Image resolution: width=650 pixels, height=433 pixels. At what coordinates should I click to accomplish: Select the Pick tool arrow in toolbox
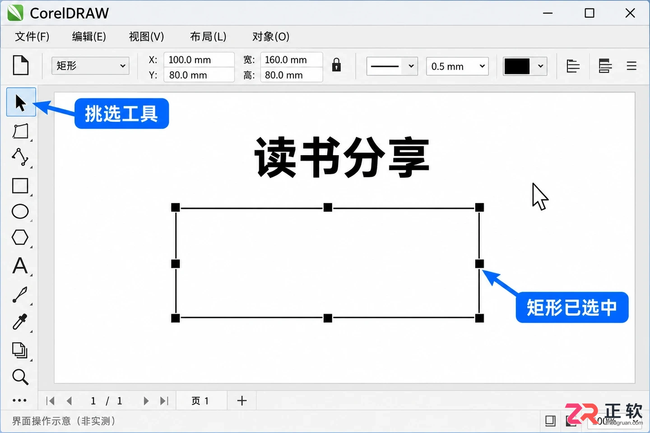click(21, 102)
